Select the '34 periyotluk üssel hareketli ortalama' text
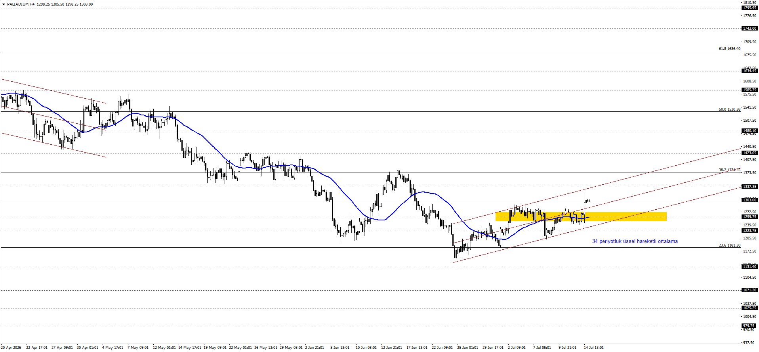Image resolution: width=759 pixels, height=352 pixels. coord(635,241)
